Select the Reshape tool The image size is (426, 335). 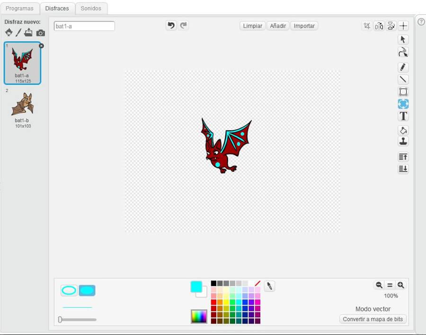[x=403, y=52]
